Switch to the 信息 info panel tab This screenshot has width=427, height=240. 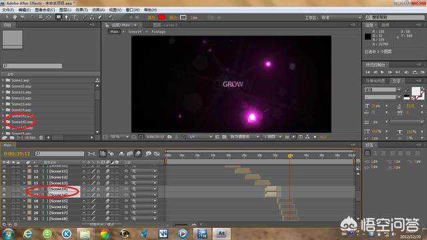click(369, 25)
